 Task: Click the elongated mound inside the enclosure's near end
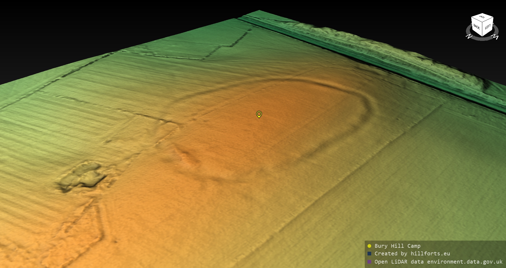[x=187, y=155]
